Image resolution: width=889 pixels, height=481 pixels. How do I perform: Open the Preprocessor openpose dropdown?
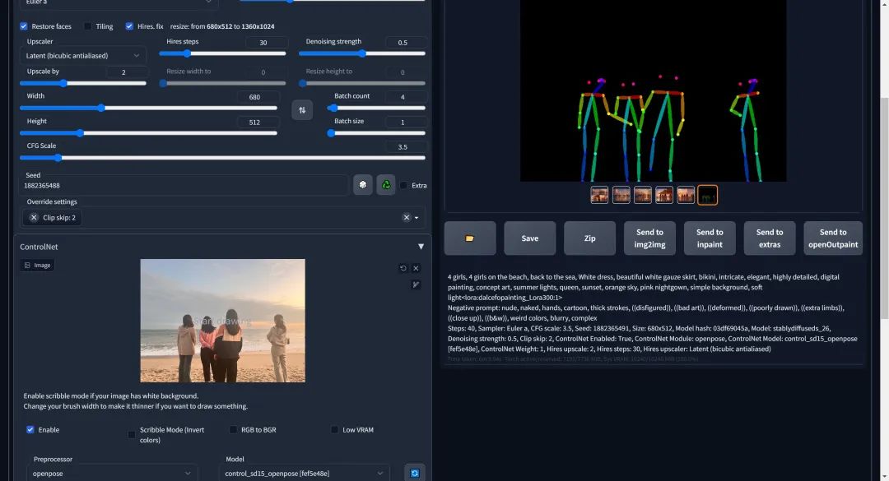[111, 474]
